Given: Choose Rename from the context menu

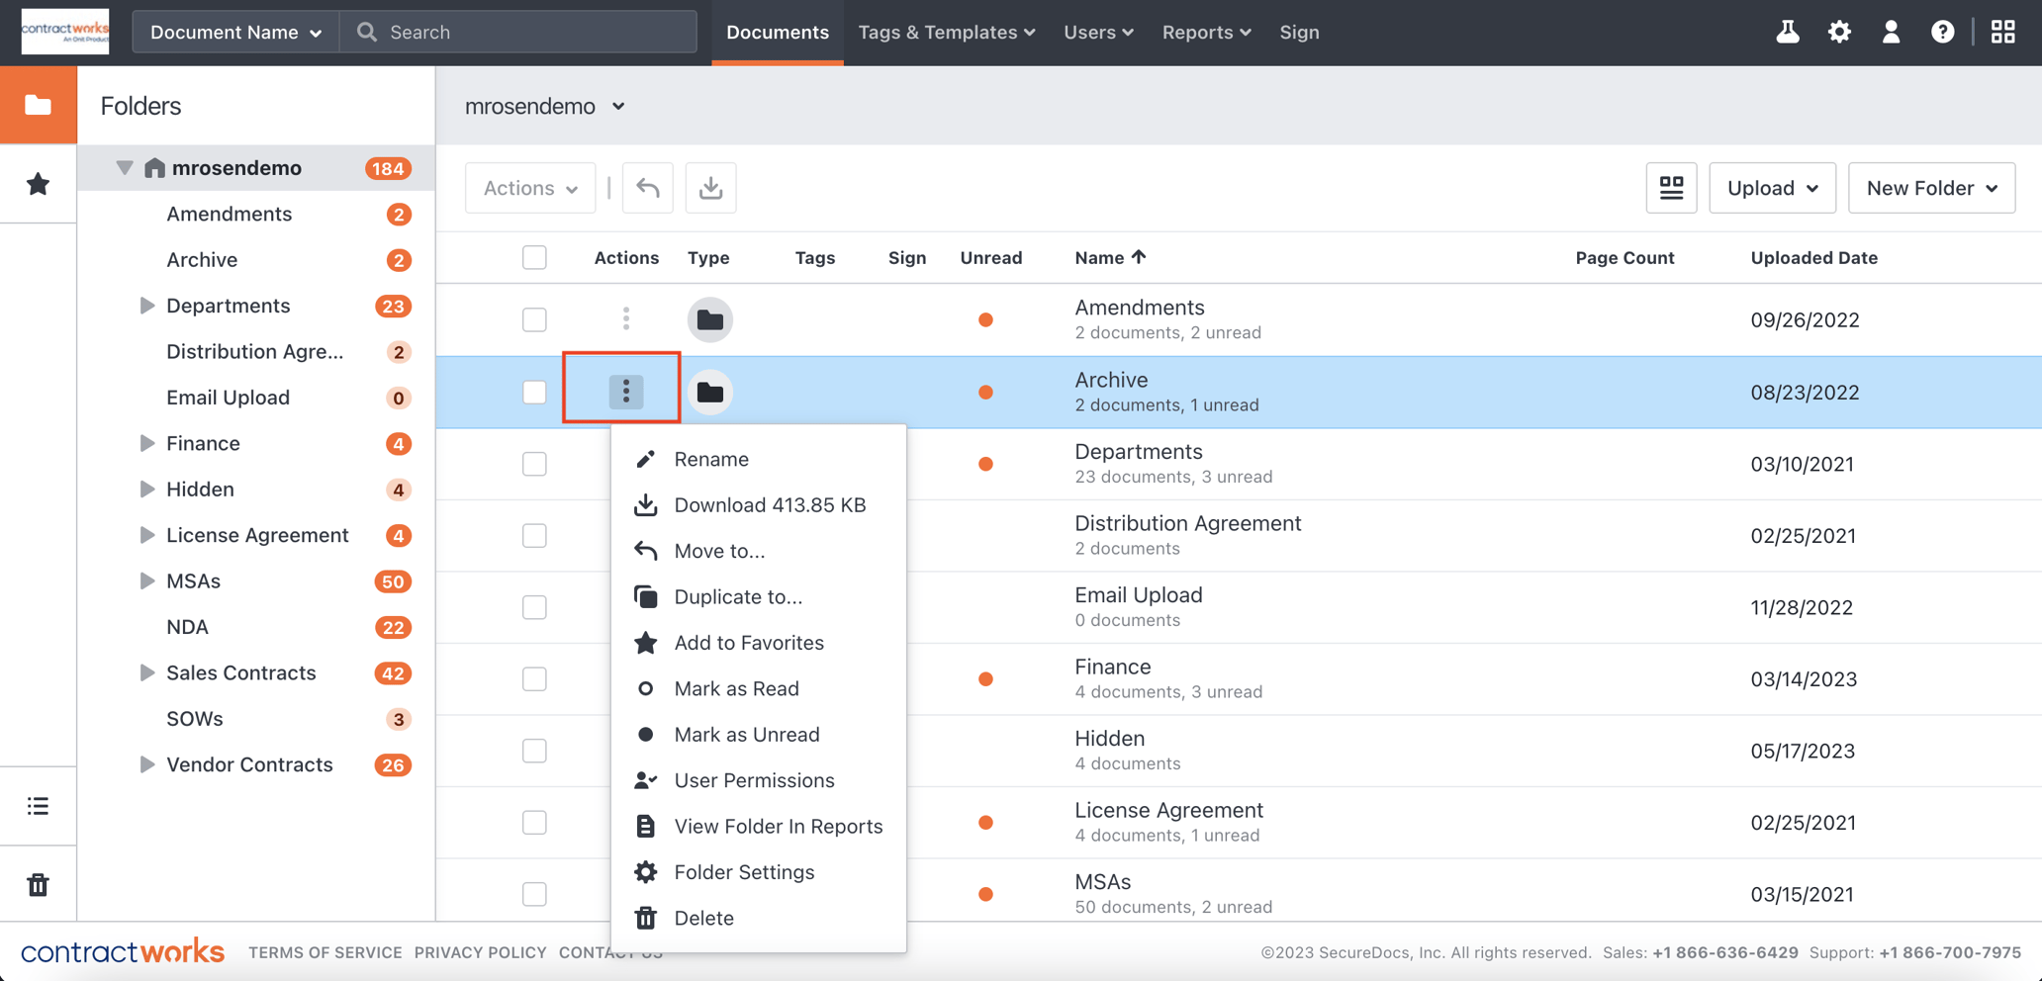Looking at the screenshot, I should [x=710, y=459].
